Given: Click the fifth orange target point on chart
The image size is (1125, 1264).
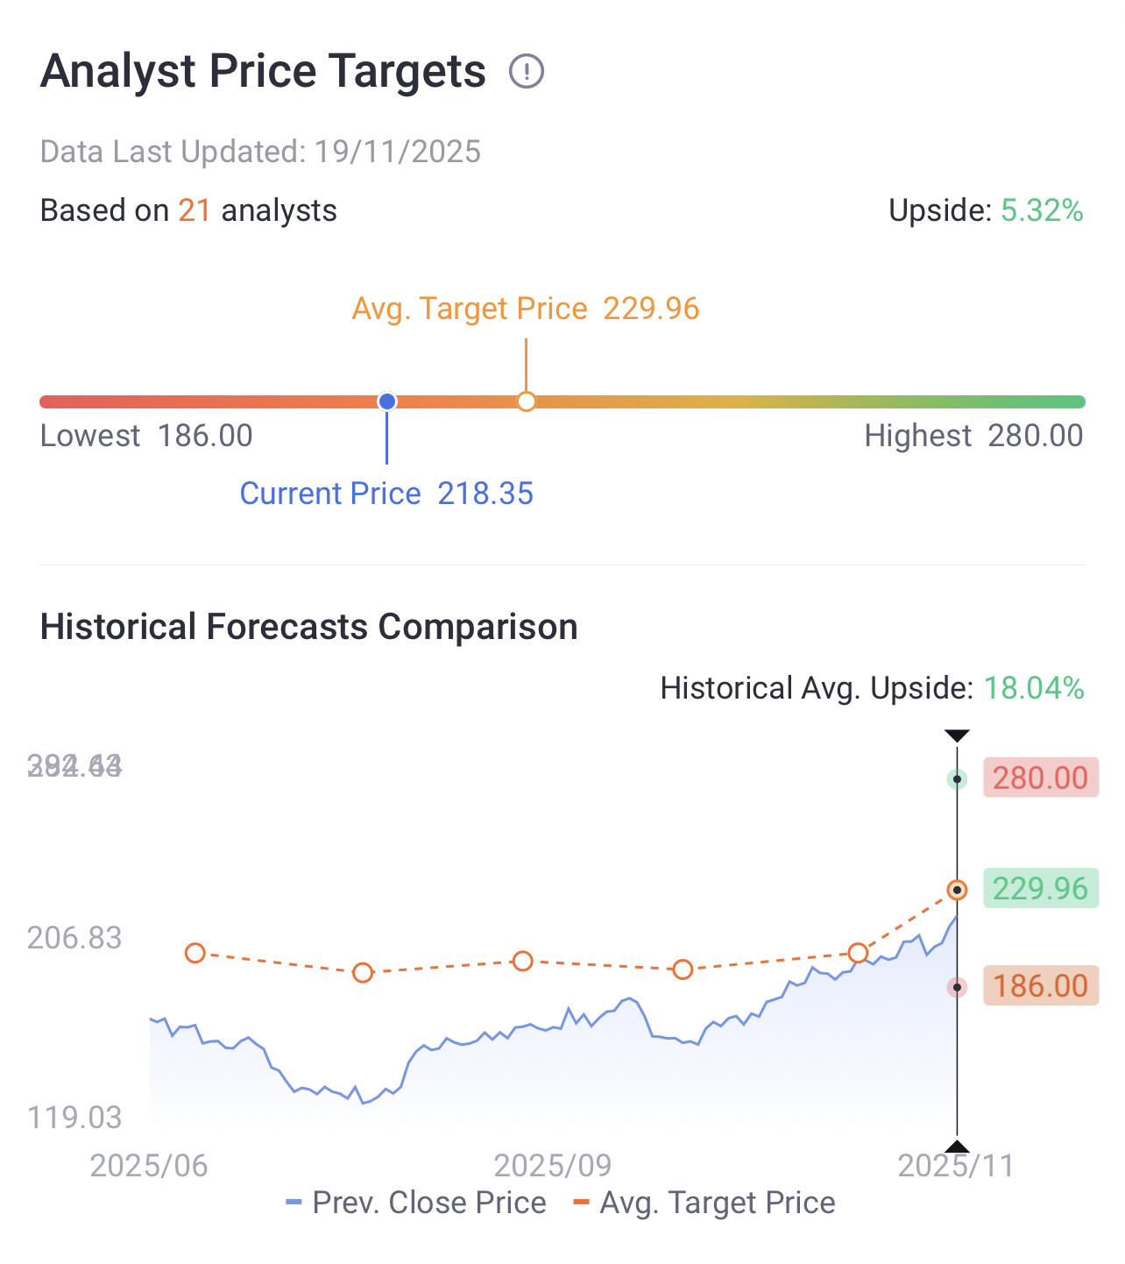Looking at the screenshot, I should 858,953.
